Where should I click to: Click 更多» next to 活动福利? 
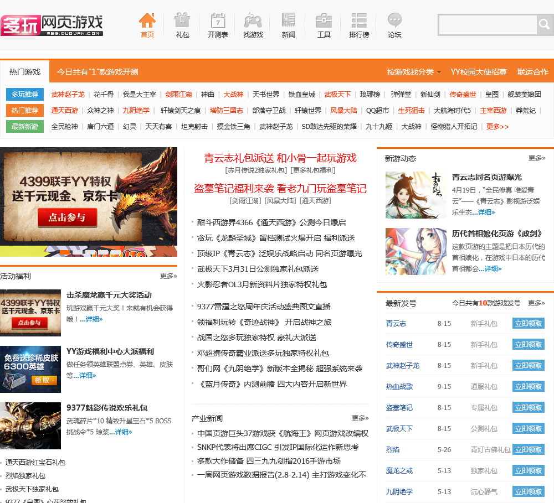[168, 276]
